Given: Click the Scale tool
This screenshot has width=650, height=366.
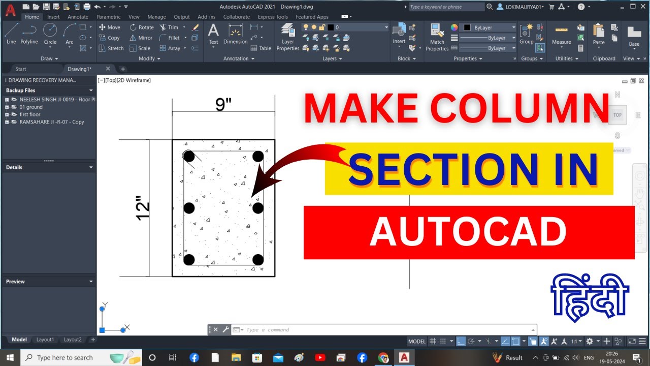Looking at the screenshot, I should pos(140,48).
